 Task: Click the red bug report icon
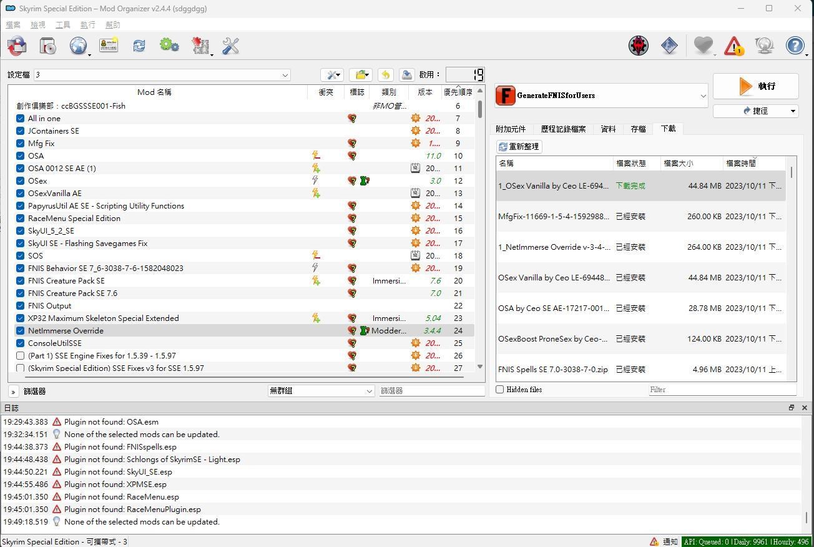pyautogui.click(x=639, y=46)
